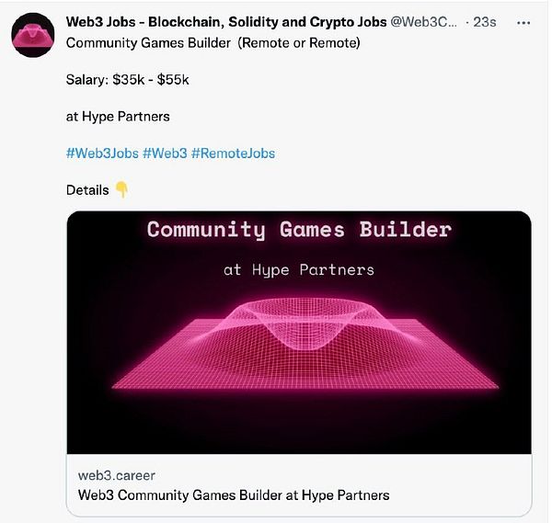Click the Community Games Builder headline in the image
The height and width of the screenshot is (523, 552).
click(299, 230)
